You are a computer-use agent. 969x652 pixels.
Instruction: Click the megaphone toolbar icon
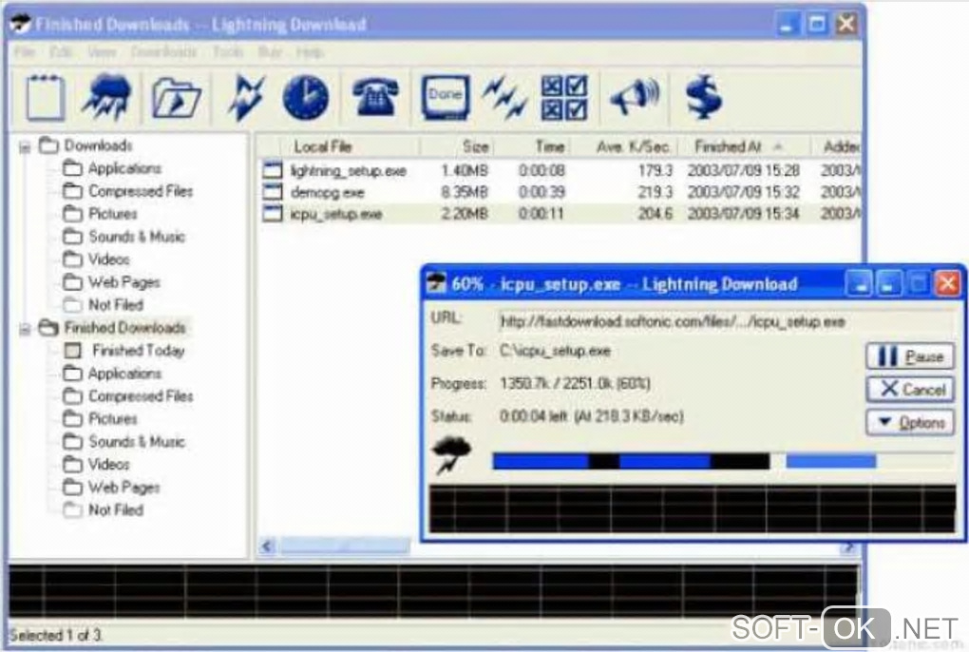tap(634, 97)
